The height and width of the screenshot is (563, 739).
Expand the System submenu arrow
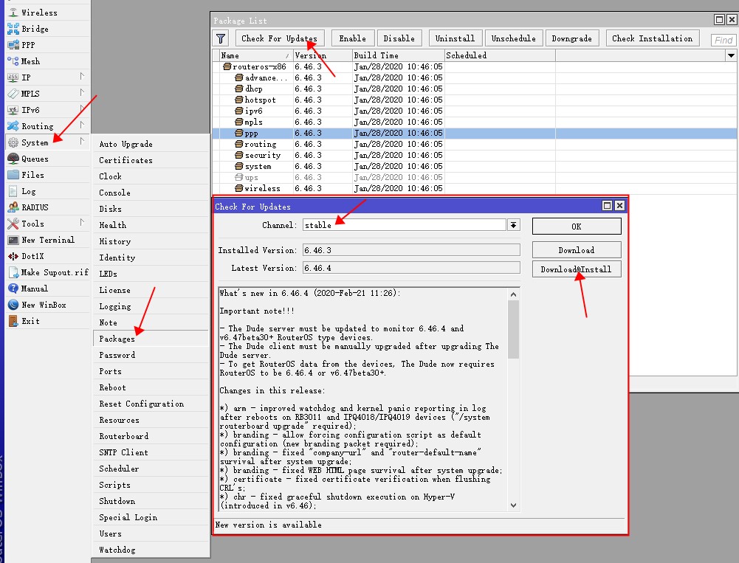[82, 142]
